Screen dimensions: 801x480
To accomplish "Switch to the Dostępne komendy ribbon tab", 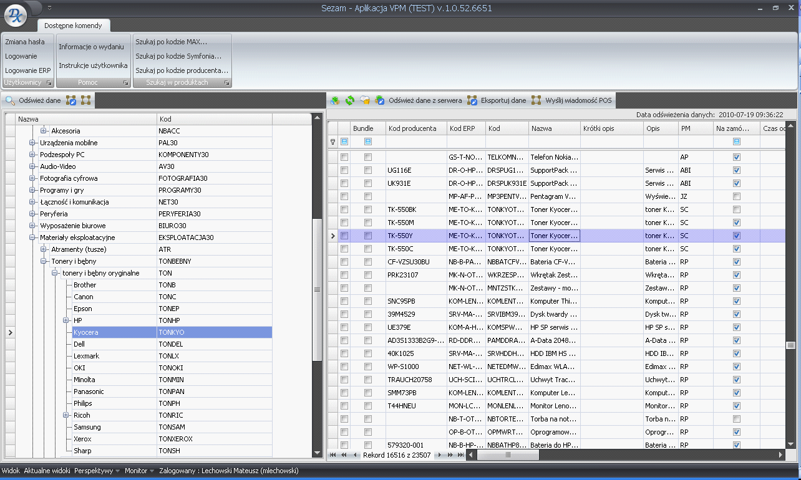I will pos(73,25).
